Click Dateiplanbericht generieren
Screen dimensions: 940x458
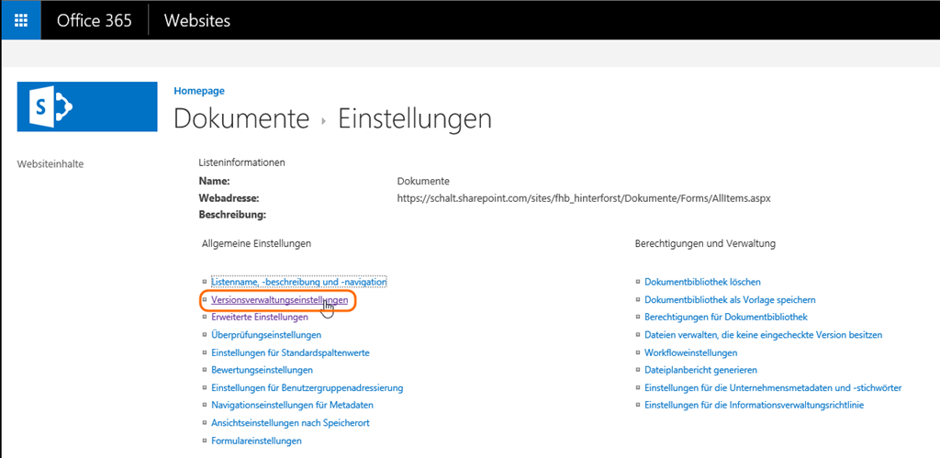[x=700, y=370]
